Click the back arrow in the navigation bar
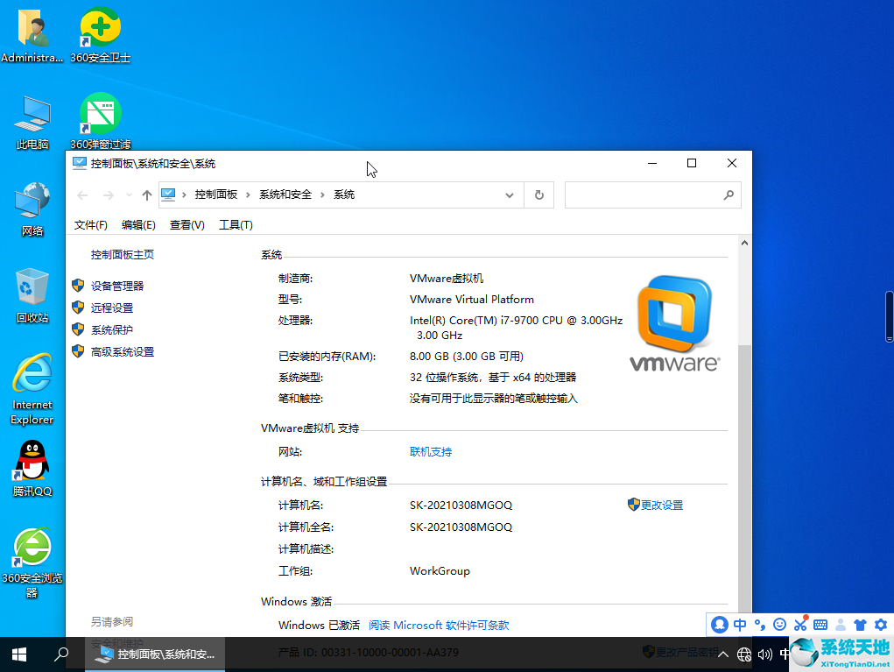Image resolution: width=894 pixels, height=672 pixels. click(82, 195)
